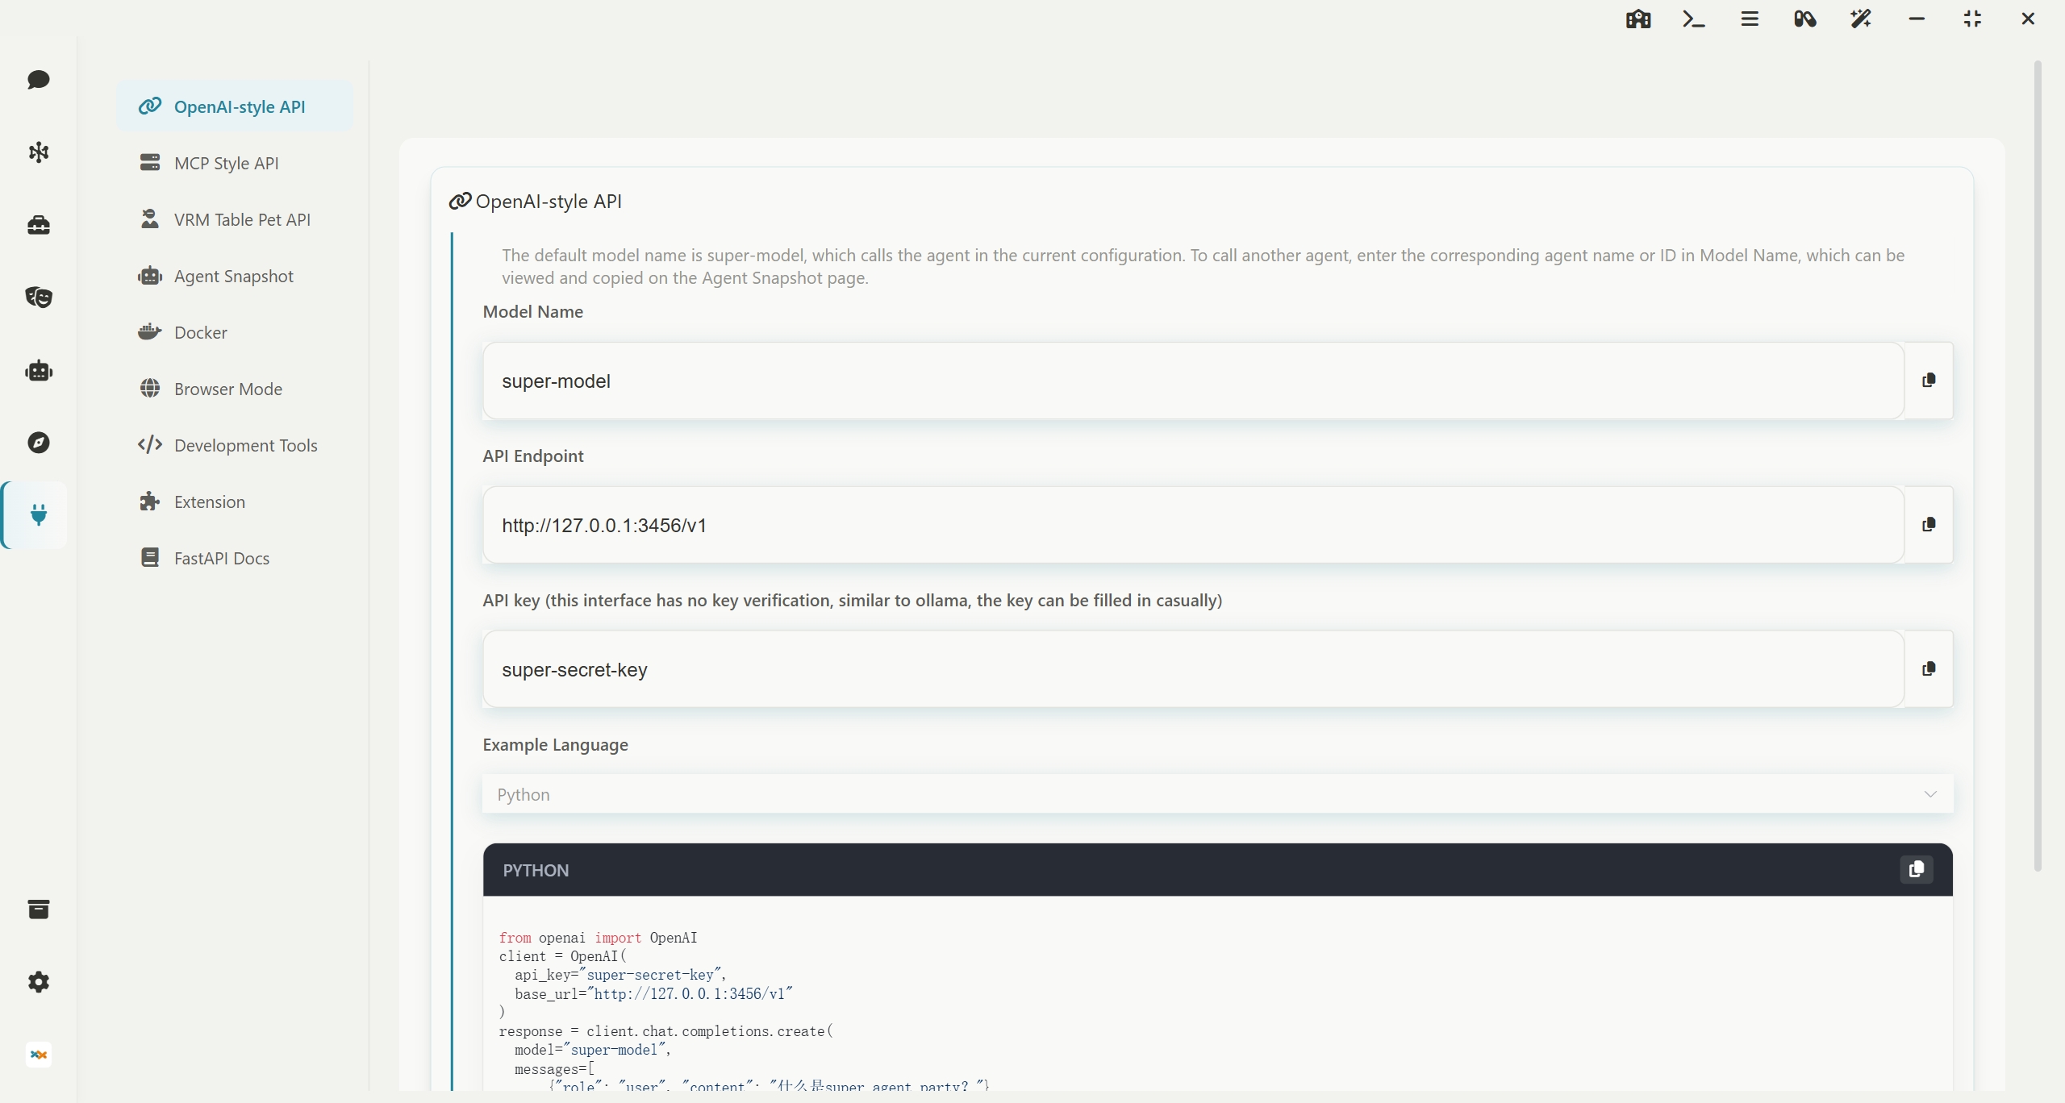Copy the Python code example
The image size is (2065, 1103).
pyautogui.click(x=1917, y=869)
